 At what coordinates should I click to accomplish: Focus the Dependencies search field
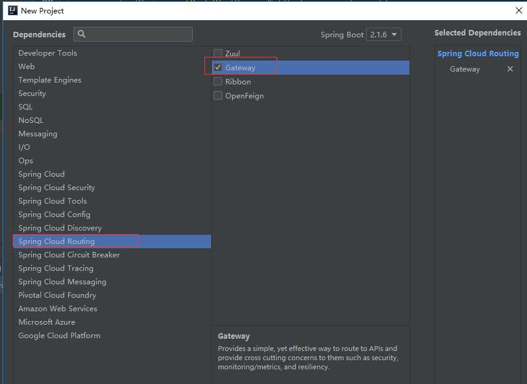click(x=133, y=34)
